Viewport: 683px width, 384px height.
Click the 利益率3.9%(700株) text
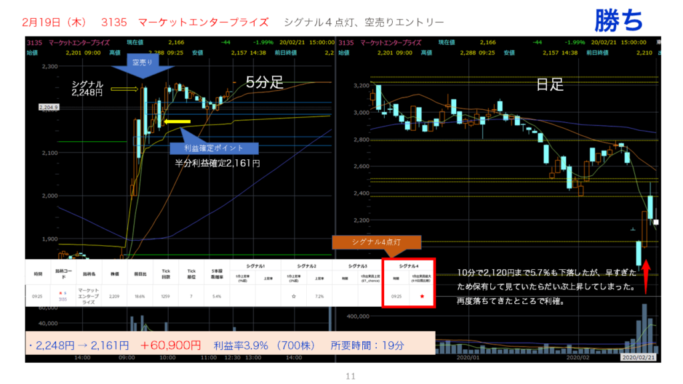pyautogui.click(x=264, y=346)
